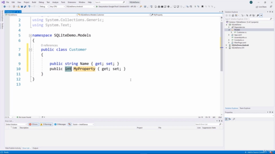The height and width of the screenshot is (154, 275).
Task: Click the Undo icon in toolbar
Action: point(29,7)
